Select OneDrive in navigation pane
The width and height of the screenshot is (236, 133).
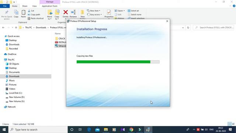pyautogui.click(x=12, y=54)
